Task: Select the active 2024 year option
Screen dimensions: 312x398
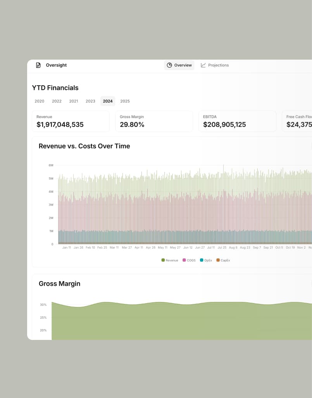Action: tap(108, 101)
